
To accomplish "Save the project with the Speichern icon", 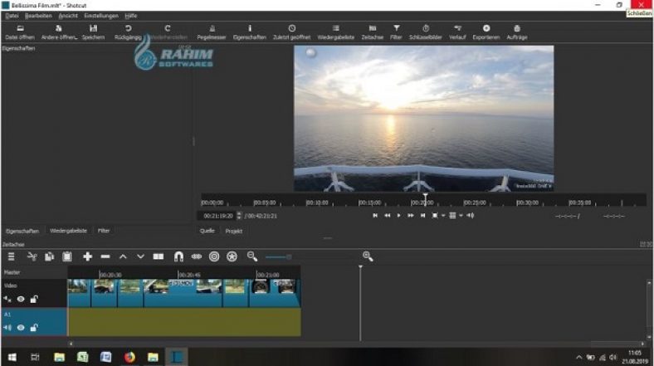I will point(93,32).
